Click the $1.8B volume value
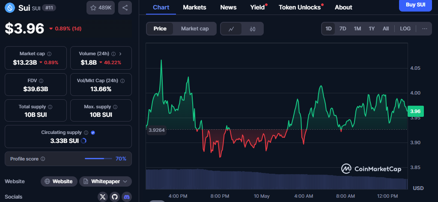Screen dimensions: 438x202 pyautogui.click(x=89, y=62)
